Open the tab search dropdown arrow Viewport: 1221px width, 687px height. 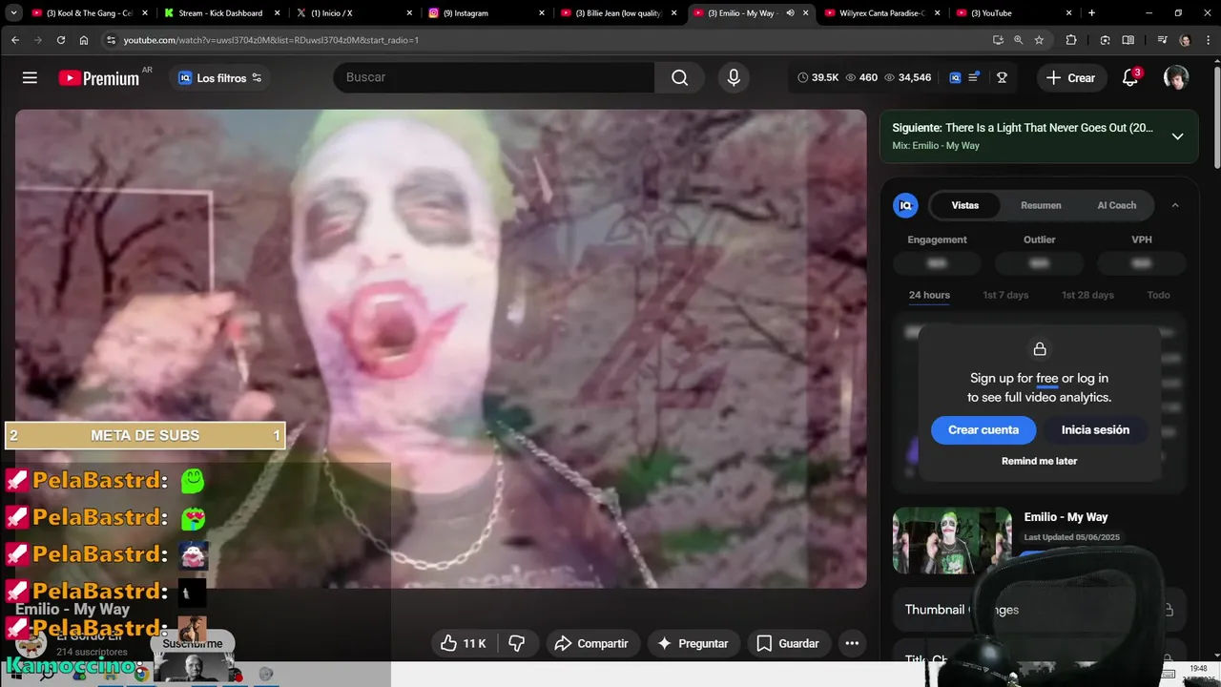point(13,13)
